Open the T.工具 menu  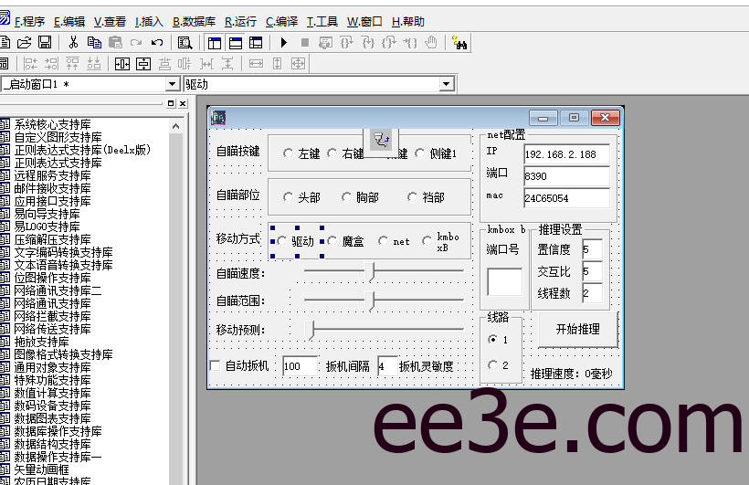pos(322,21)
